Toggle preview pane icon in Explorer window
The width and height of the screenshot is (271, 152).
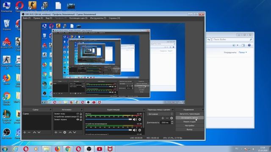pyautogui.click(x=243, y=45)
